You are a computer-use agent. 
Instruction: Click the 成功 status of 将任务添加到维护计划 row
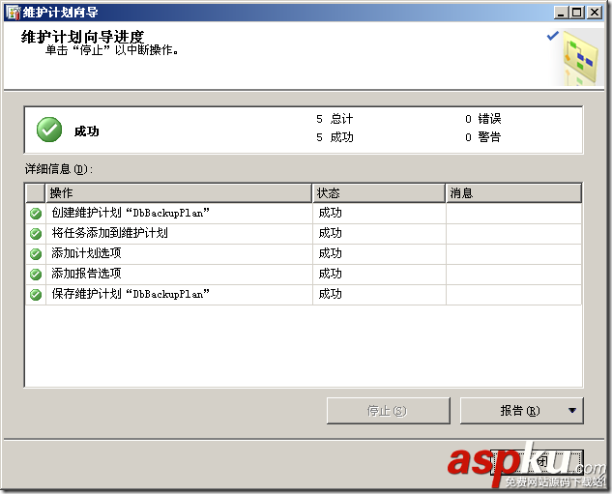click(x=331, y=233)
